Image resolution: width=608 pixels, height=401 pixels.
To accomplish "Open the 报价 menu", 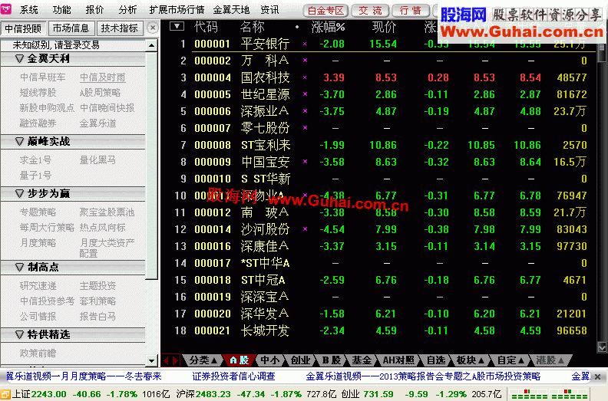I will [95, 10].
